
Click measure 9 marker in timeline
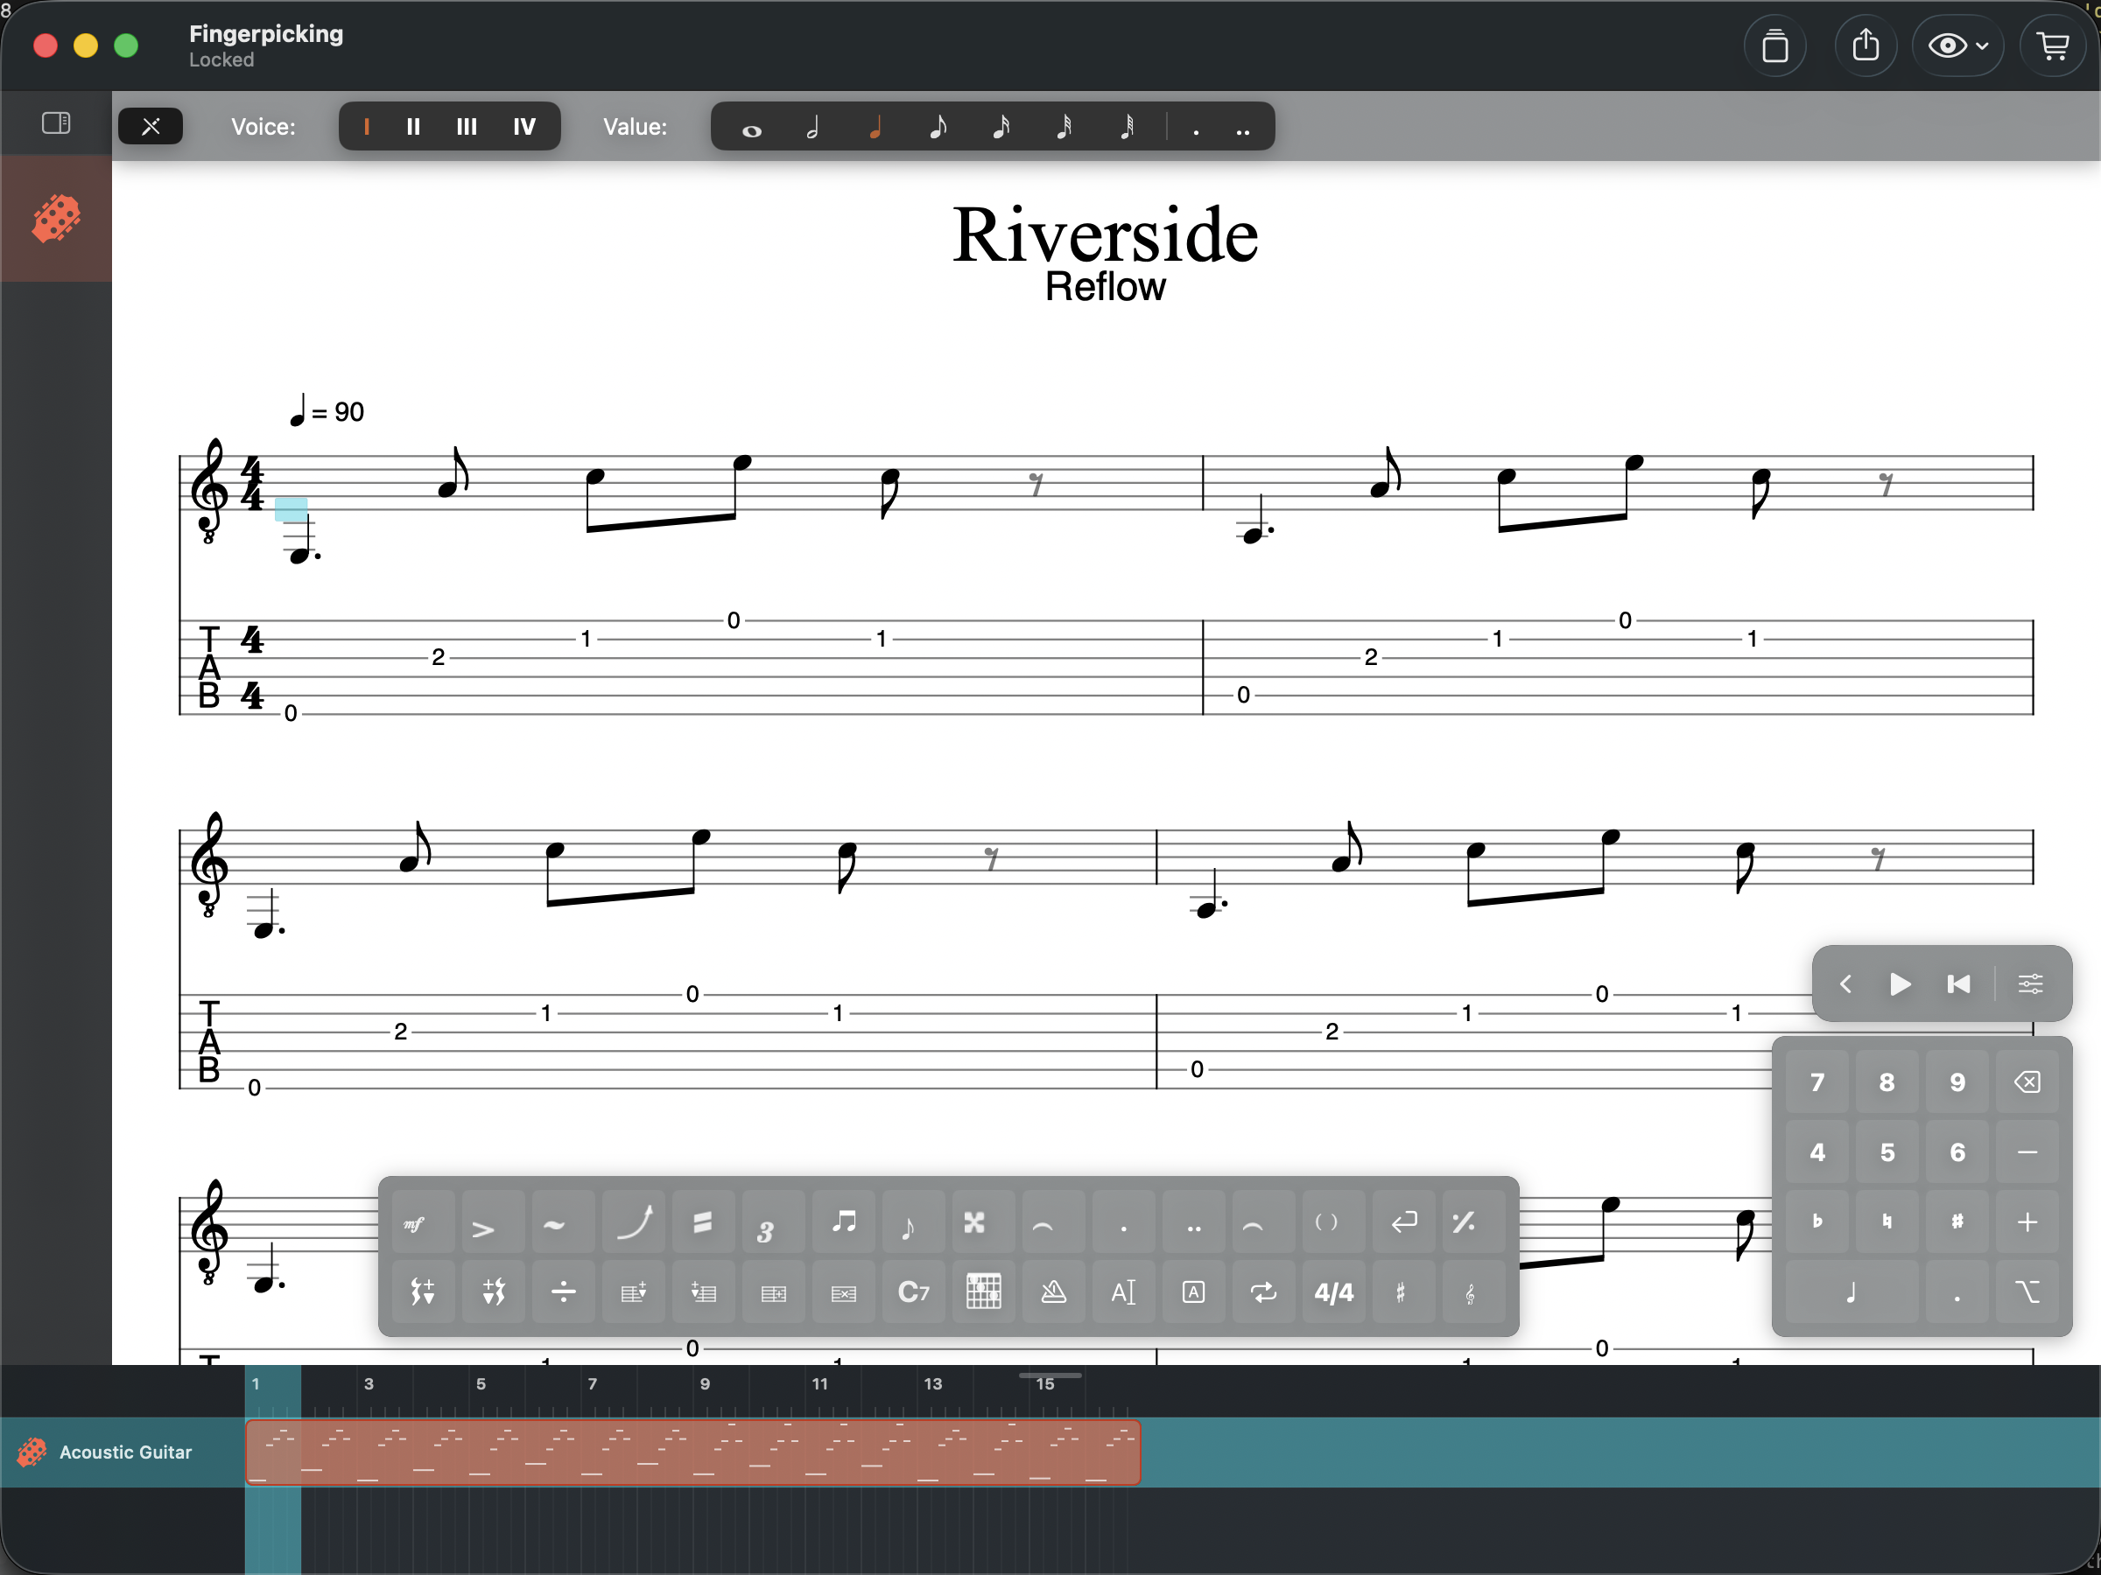705,1383
